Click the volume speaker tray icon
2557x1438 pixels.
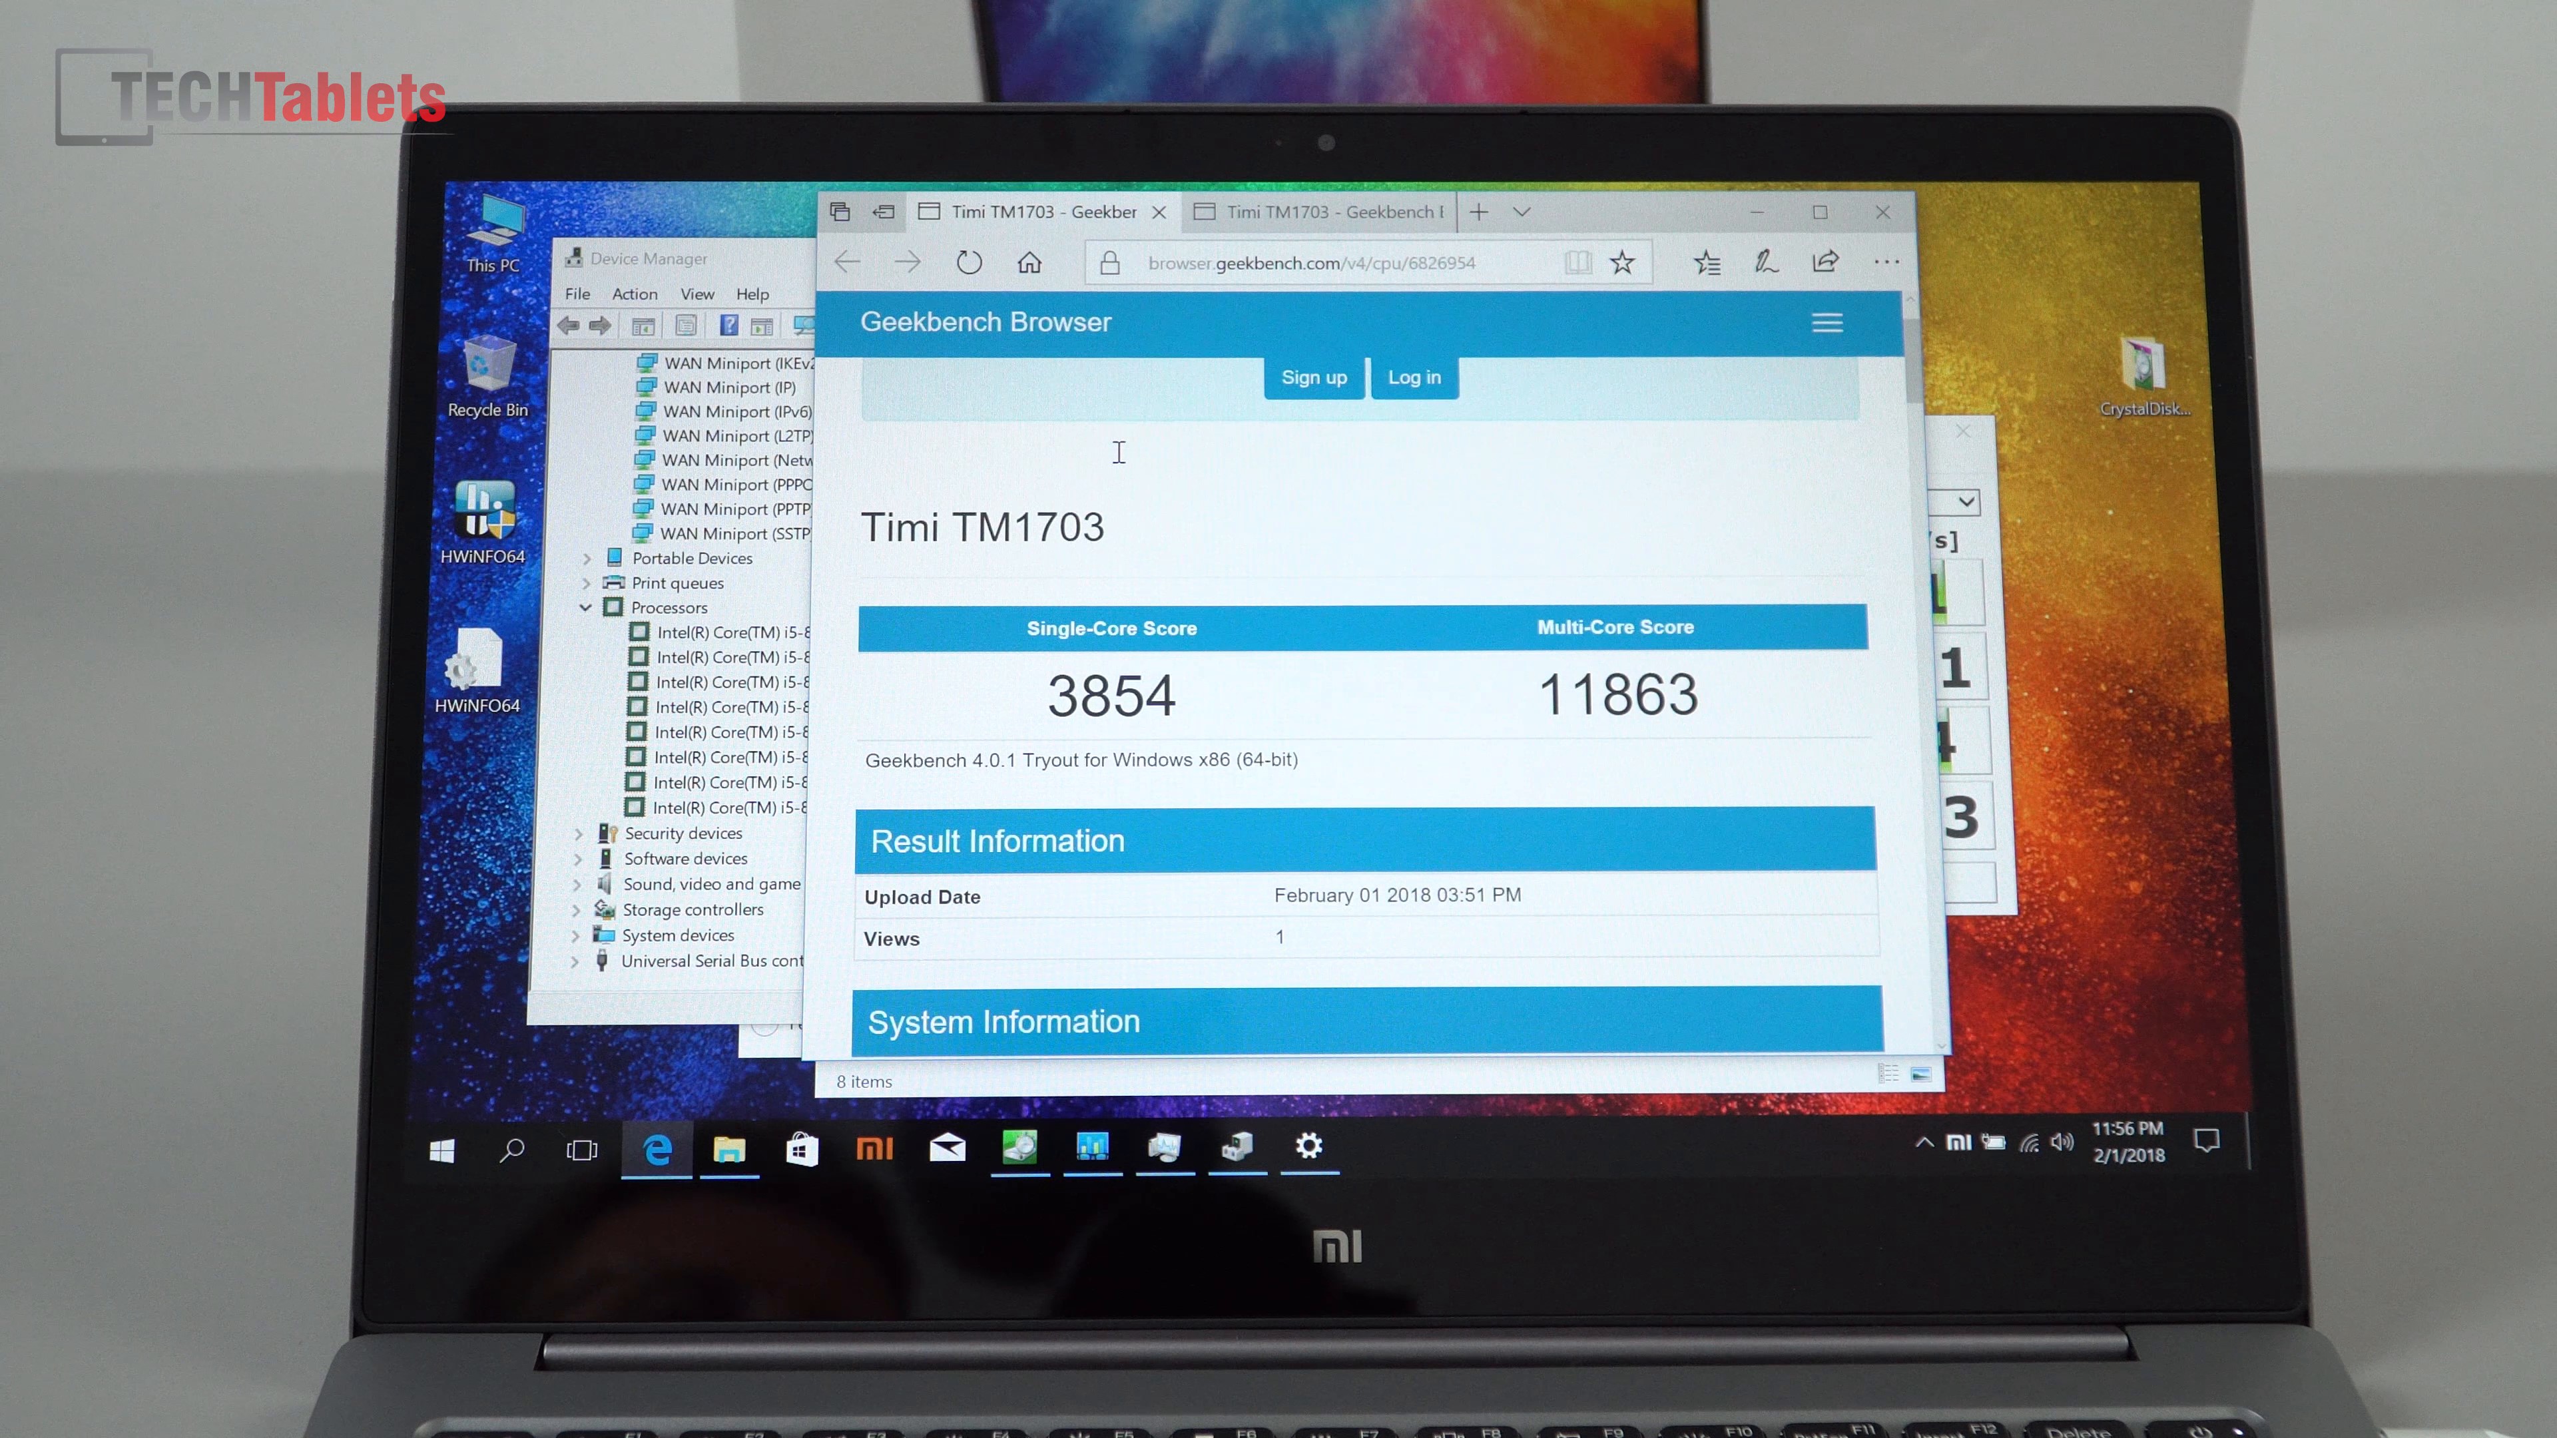coord(2063,1142)
